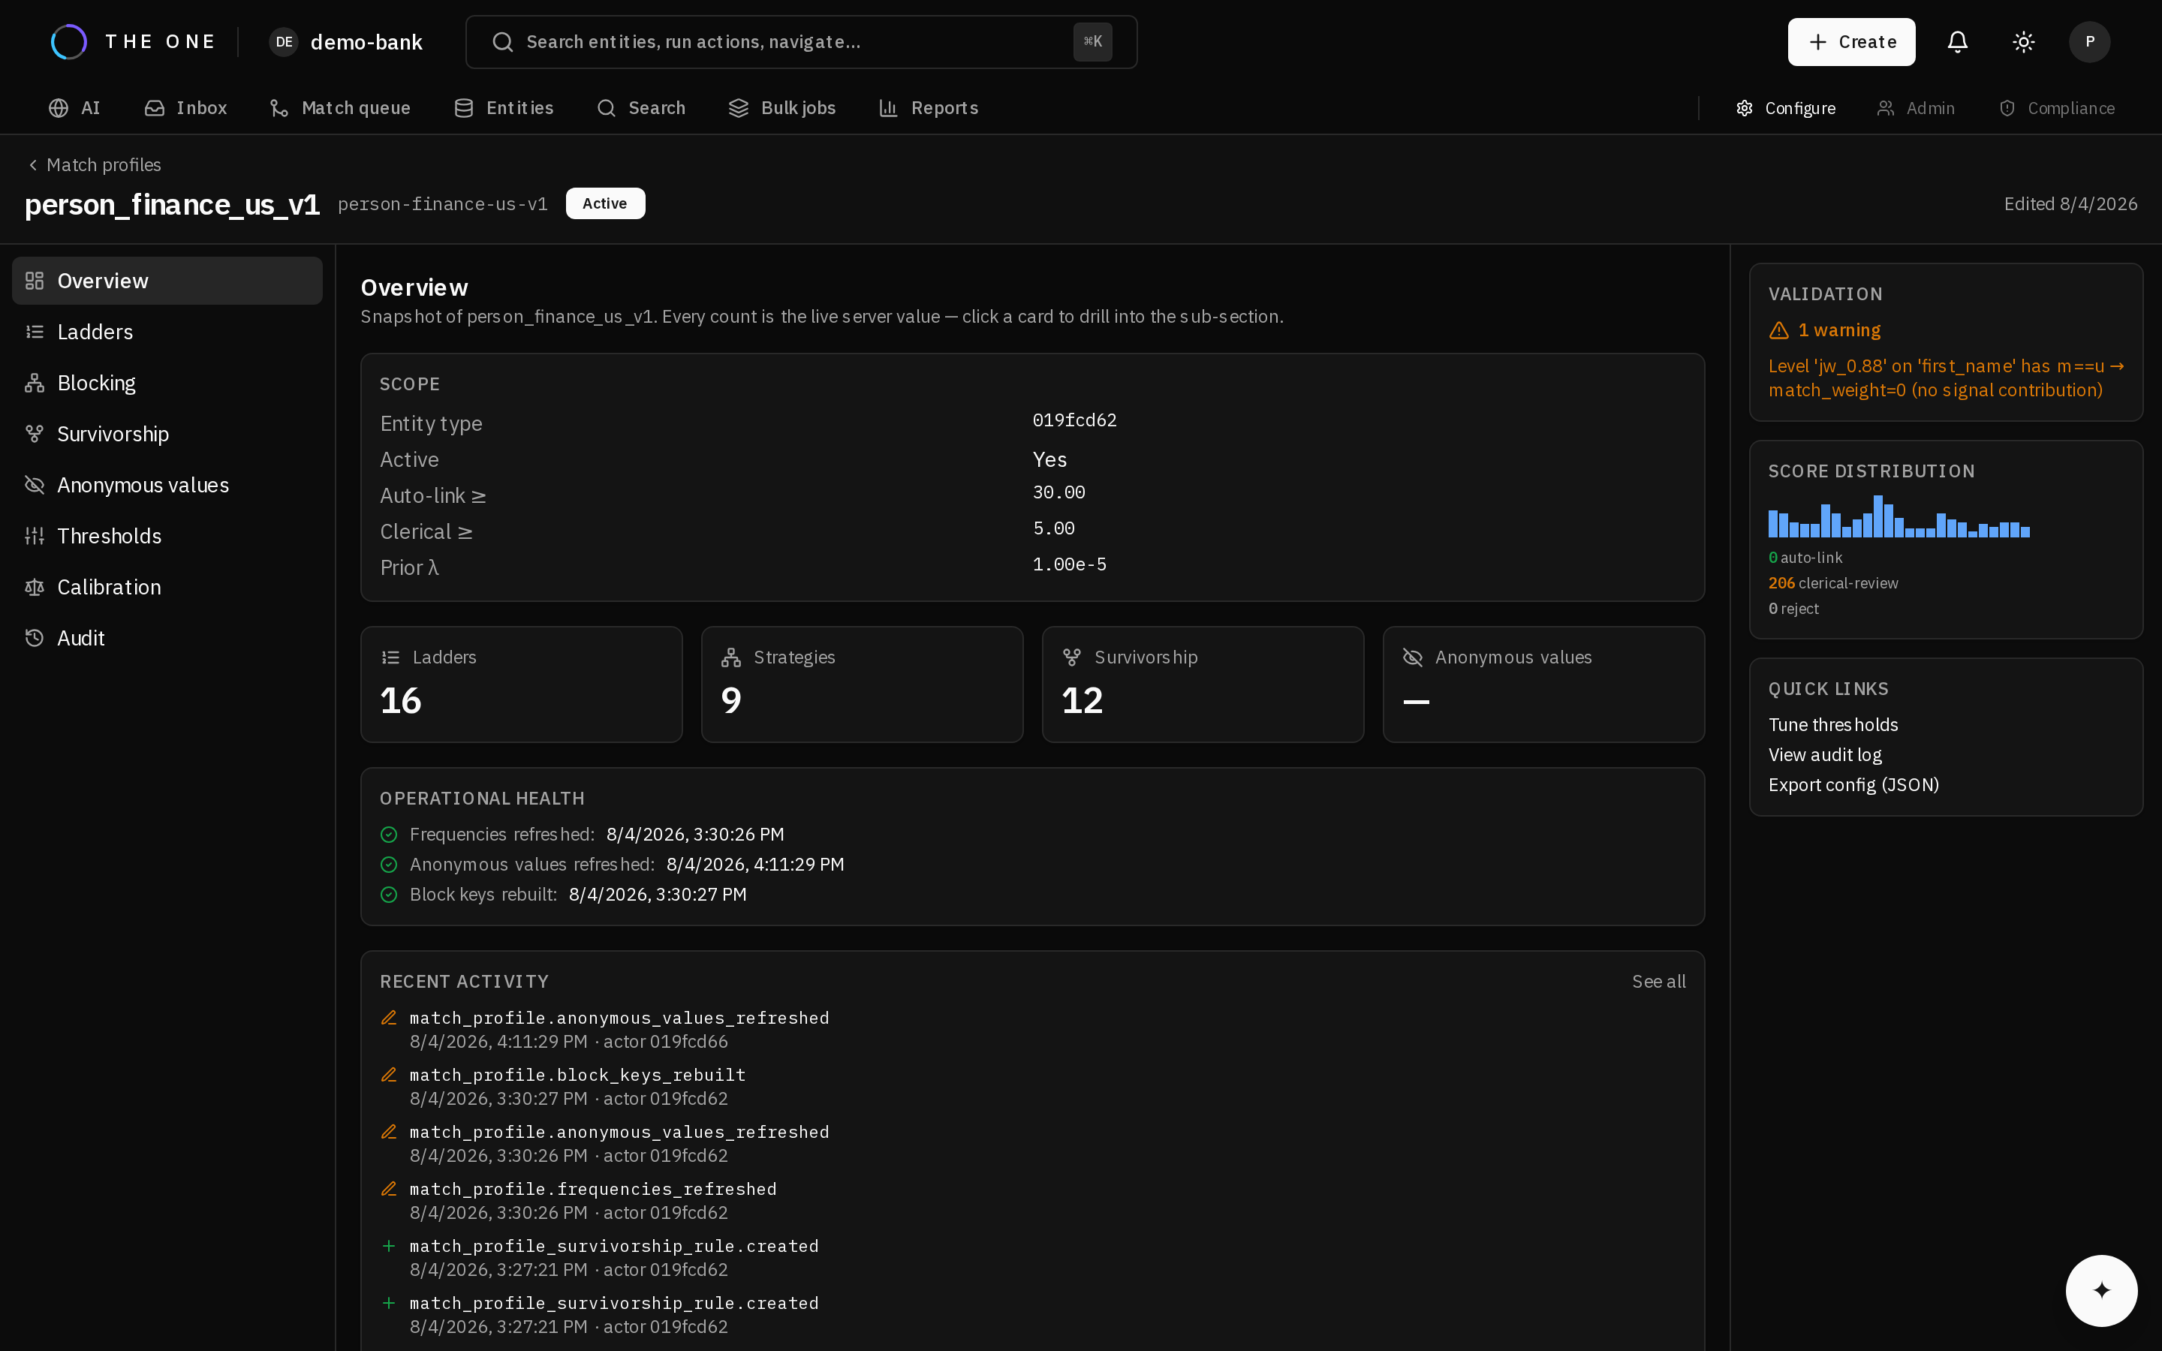The height and width of the screenshot is (1351, 2162).
Task: Toggle the light/dark theme sun icon
Action: tap(2024, 42)
